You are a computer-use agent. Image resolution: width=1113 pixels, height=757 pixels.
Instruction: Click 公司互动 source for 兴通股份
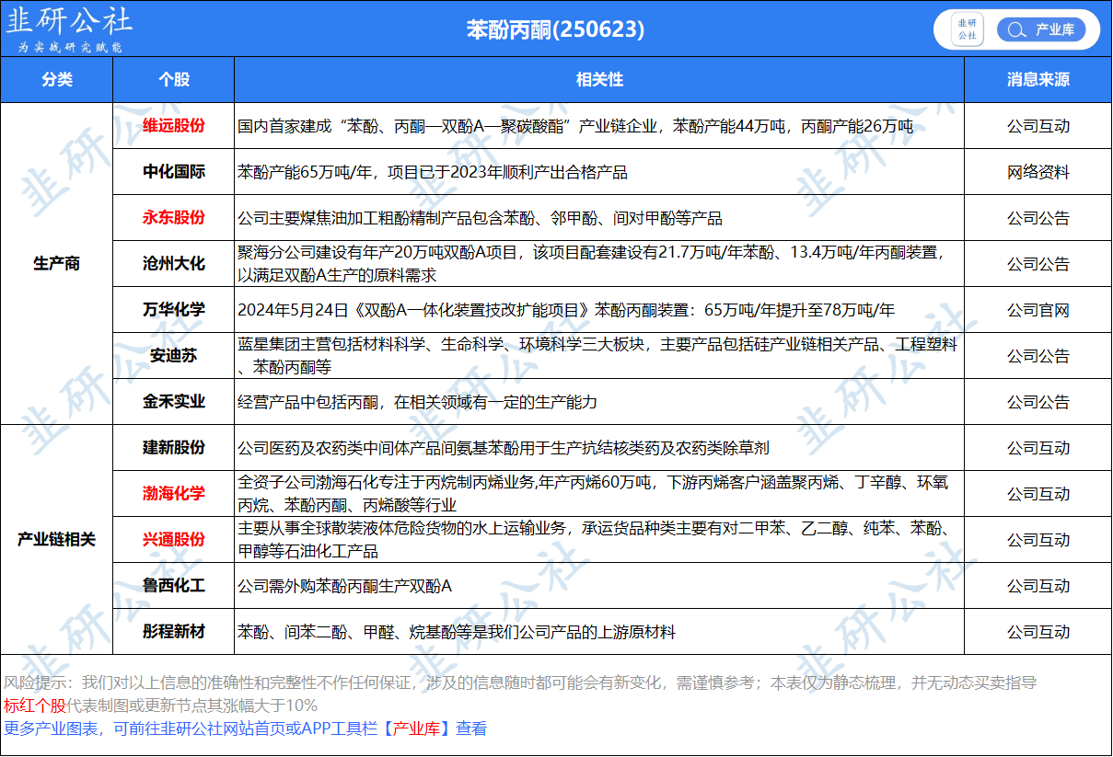[1038, 540]
